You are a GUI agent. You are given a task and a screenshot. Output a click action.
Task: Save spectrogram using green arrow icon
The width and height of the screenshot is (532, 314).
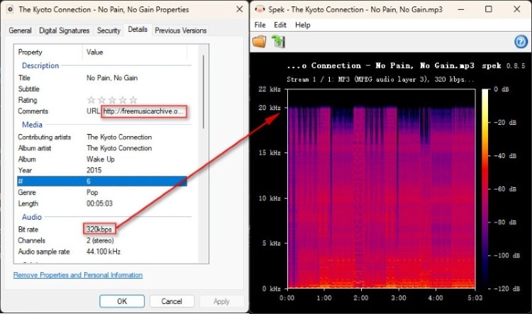(278, 41)
